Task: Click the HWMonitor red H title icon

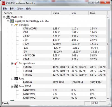Action: [x=3, y=3]
